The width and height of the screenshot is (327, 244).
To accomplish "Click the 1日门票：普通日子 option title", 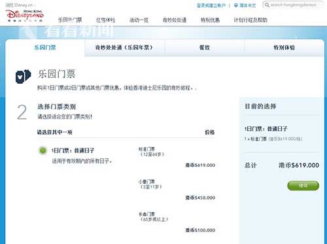I will (73, 150).
